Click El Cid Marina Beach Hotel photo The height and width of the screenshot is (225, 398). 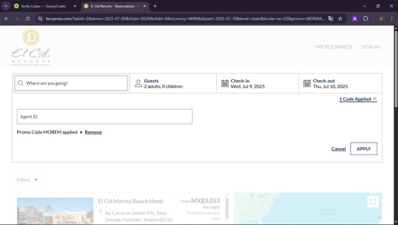(x=55, y=211)
